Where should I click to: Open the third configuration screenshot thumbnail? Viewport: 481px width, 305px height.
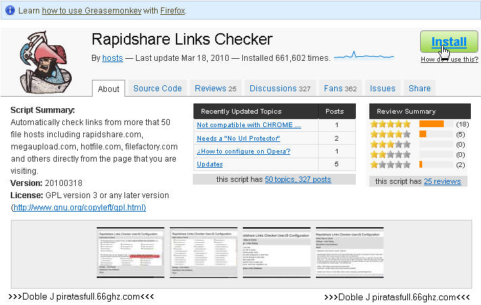277,252
